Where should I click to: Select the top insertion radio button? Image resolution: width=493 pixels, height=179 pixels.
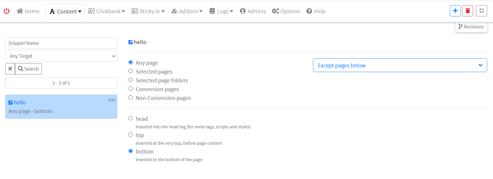tap(131, 135)
